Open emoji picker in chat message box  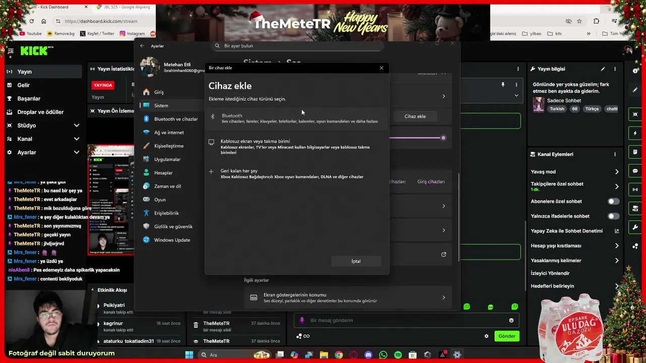pos(511,320)
